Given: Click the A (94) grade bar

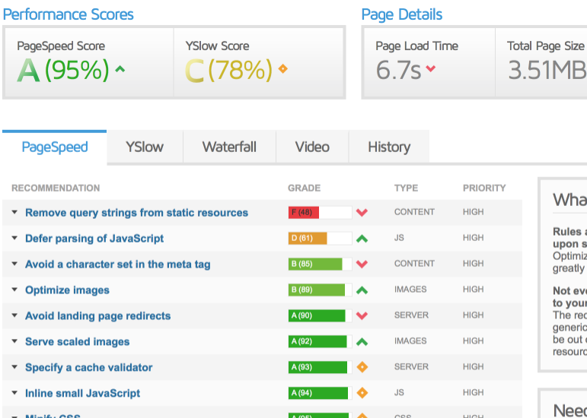Looking at the screenshot, I should pos(320,393).
